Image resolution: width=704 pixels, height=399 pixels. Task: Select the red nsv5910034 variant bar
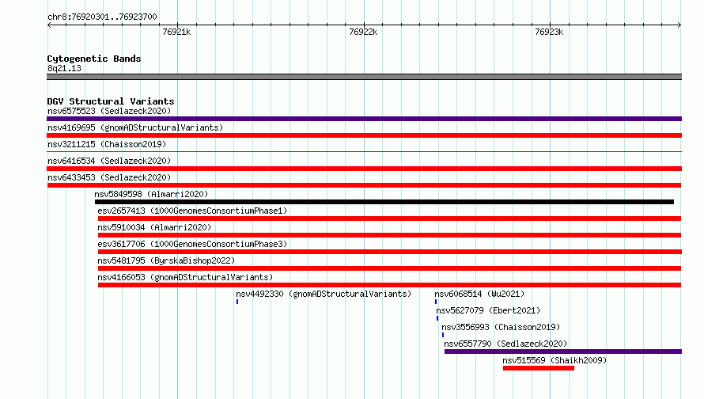coord(389,235)
